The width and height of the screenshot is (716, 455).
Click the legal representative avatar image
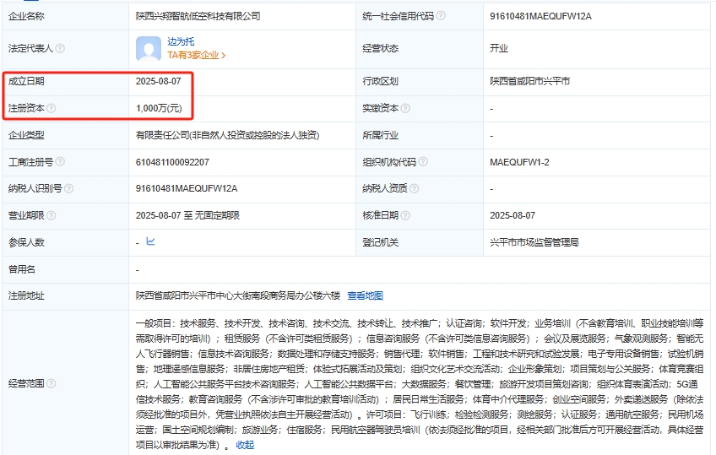pos(149,49)
